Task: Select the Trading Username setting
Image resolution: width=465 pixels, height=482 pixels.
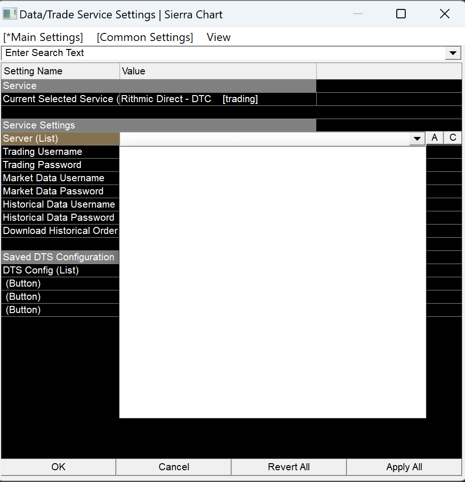Action: pyautogui.click(x=60, y=152)
